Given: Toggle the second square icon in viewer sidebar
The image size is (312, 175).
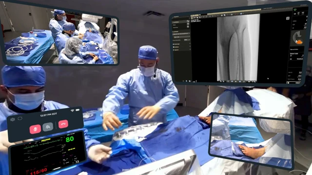Looking at the screenshot, I should coord(188,24).
